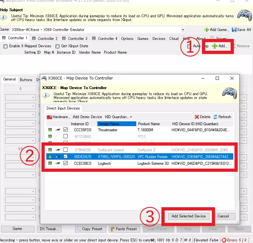253x243 pixels.
Task: Click green status icon of VPC Rudder Pedals row
Action: pos(50,156)
